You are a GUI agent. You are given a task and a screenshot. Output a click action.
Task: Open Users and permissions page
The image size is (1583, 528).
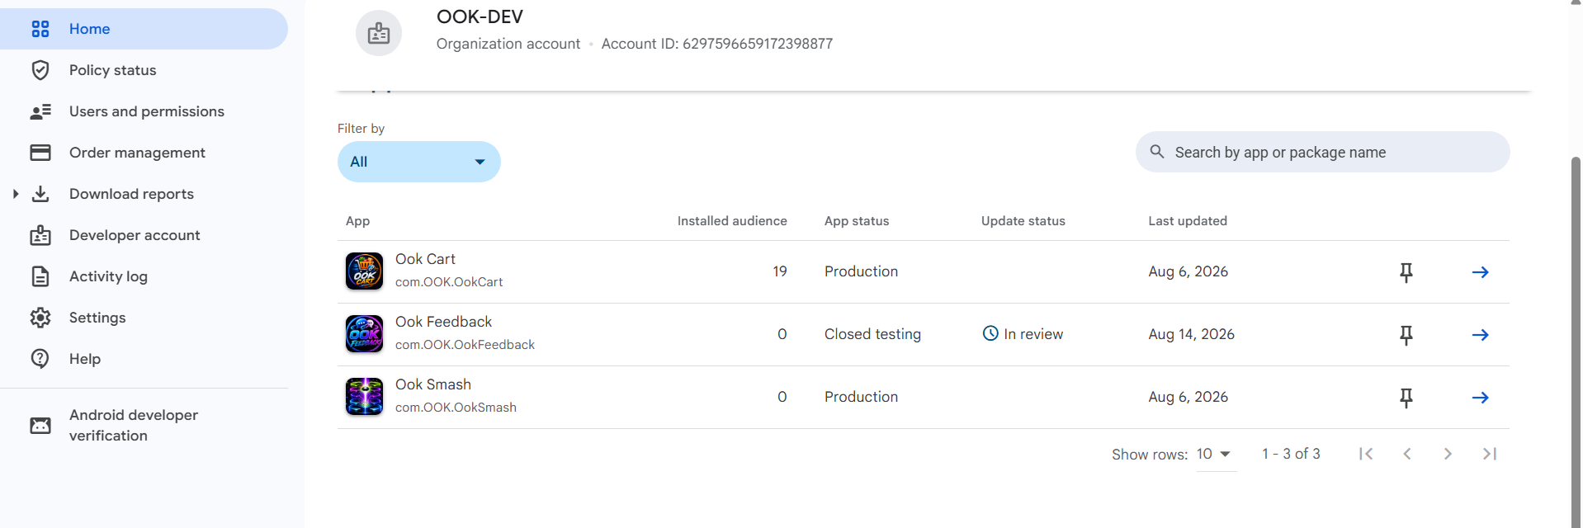(x=144, y=111)
